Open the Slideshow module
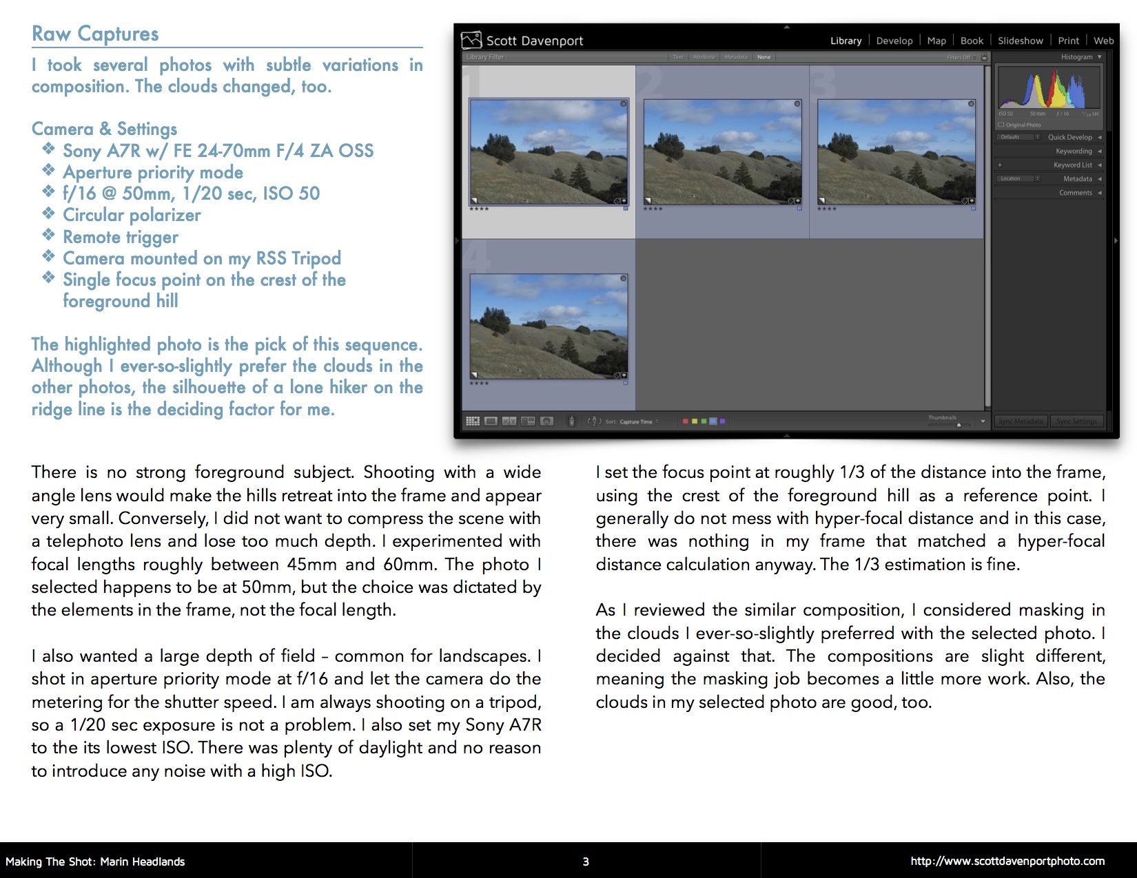Image resolution: width=1137 pixels, height=878 pixels. [x=1021, y=41]
